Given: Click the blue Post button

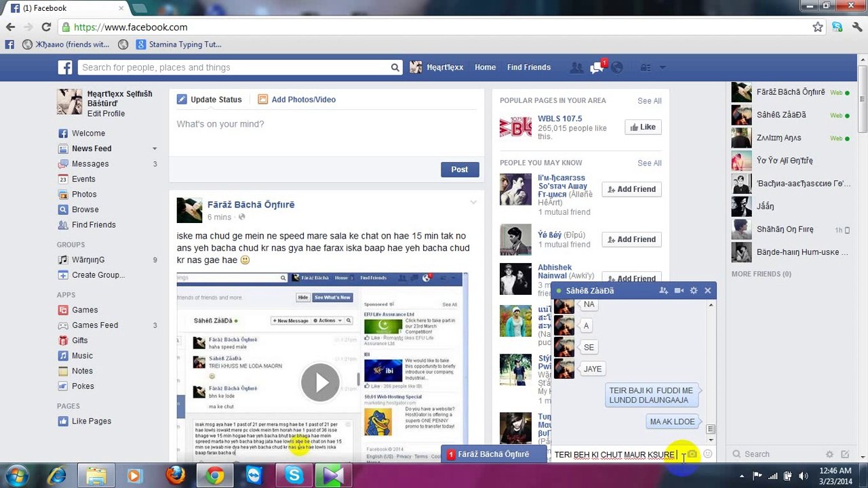Looking at the screenshot, I should pyautogui.click(x=460, y=169).
